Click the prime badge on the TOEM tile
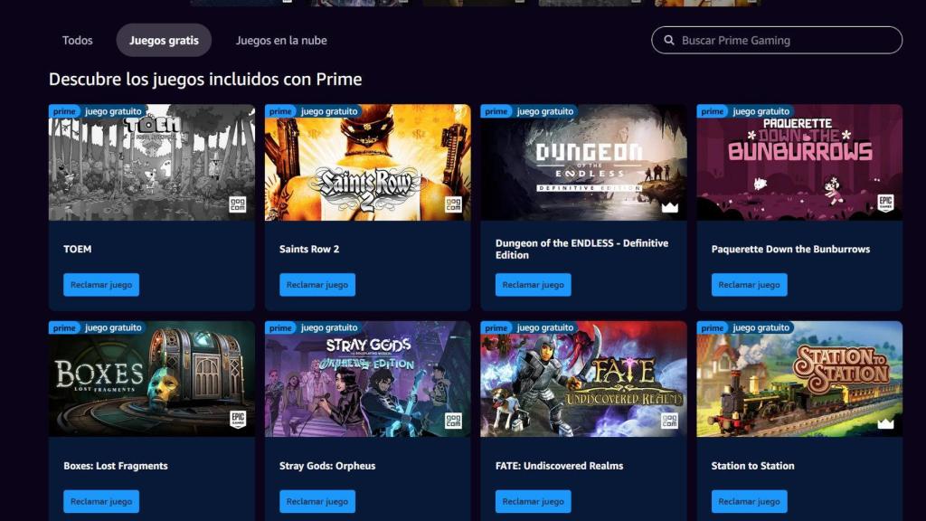Screen dimensions: 926x521 64,111
